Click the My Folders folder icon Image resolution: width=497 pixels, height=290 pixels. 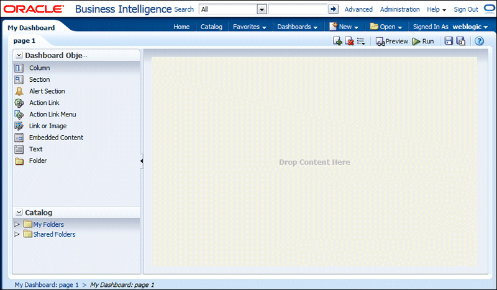28,224
